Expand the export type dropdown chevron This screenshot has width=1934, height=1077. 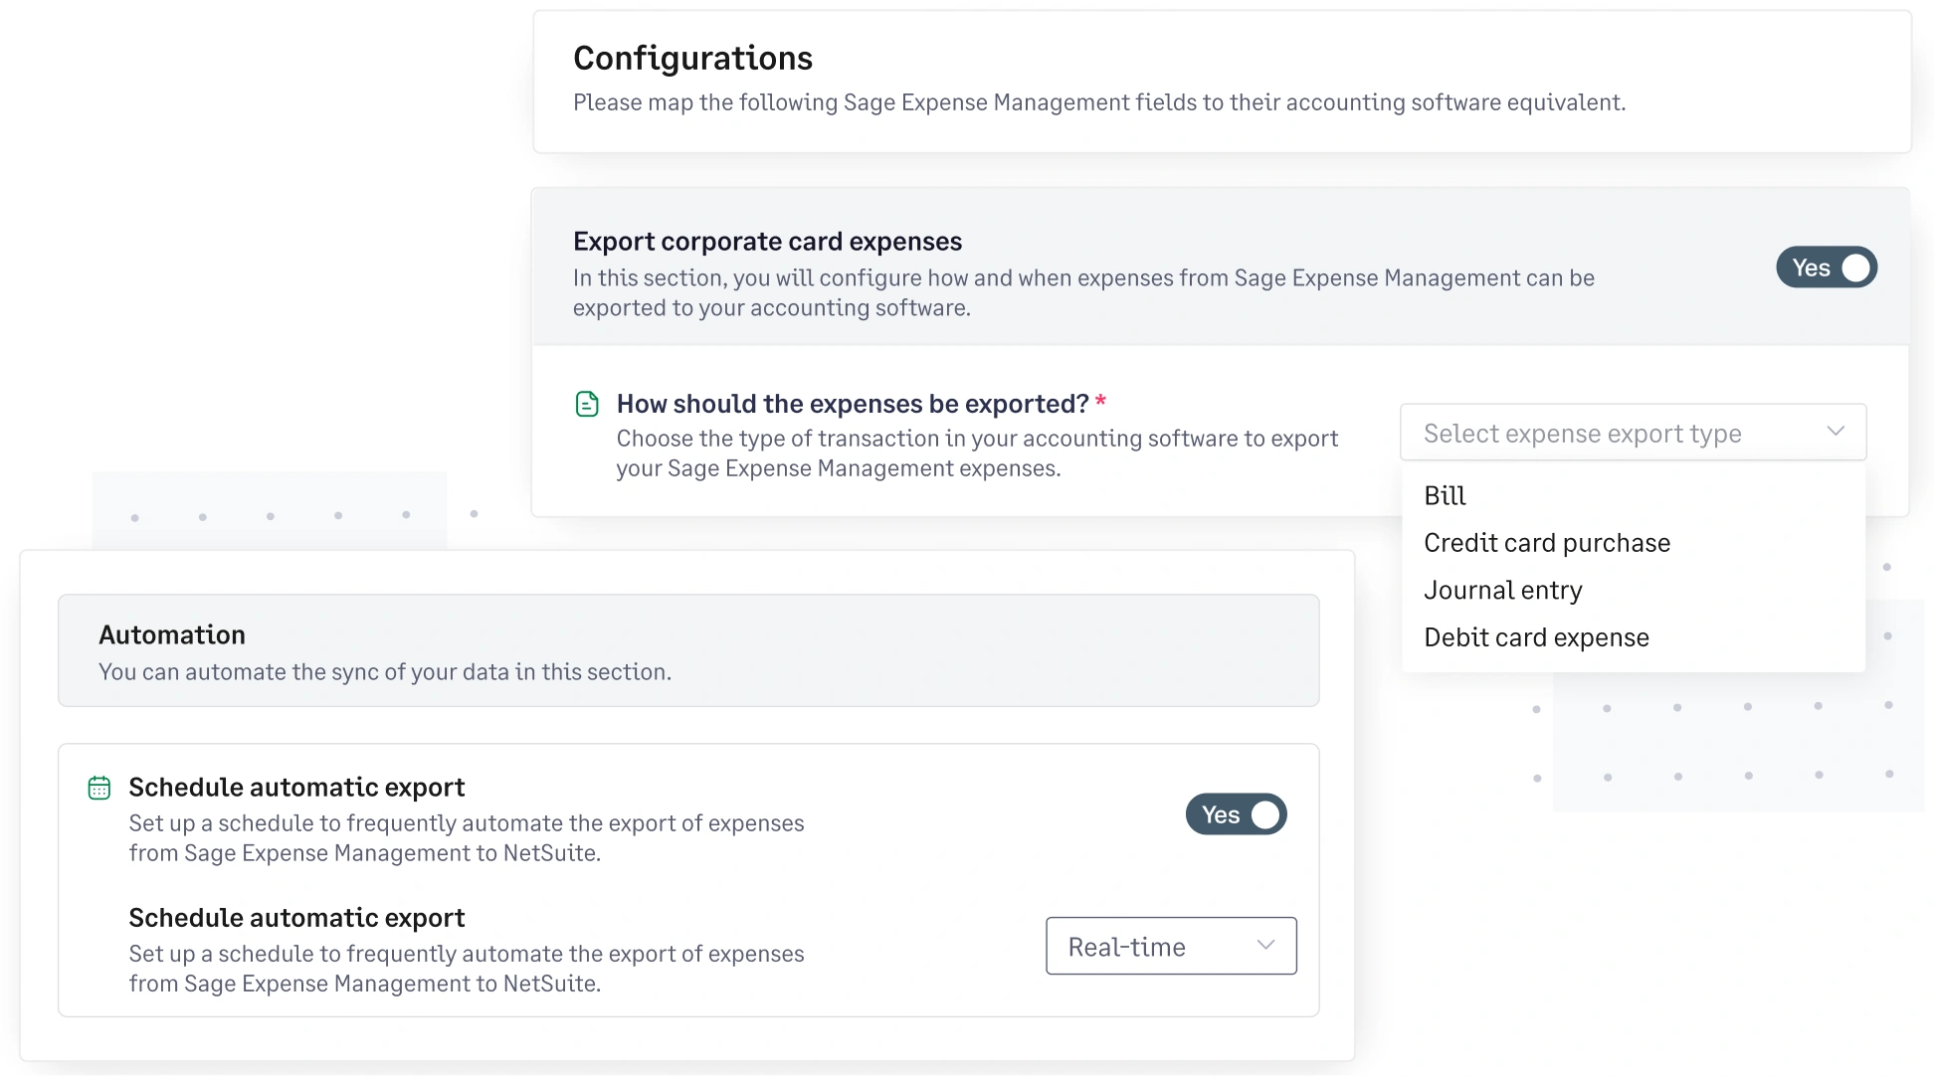pos(1836,432)
